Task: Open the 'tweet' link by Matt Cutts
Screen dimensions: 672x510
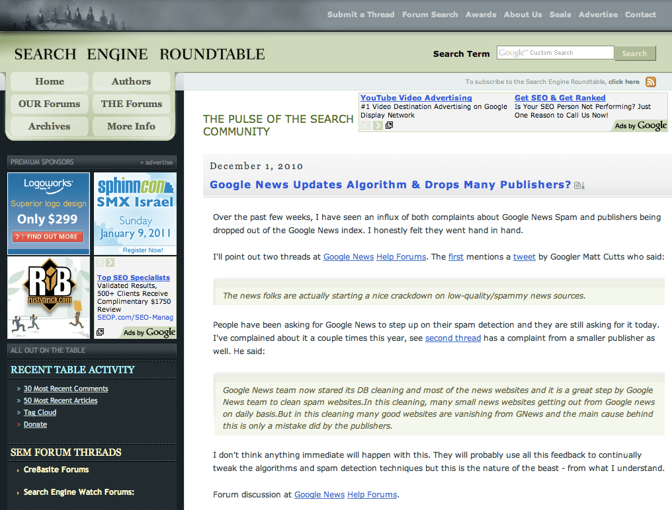Action: coord(524,257)
